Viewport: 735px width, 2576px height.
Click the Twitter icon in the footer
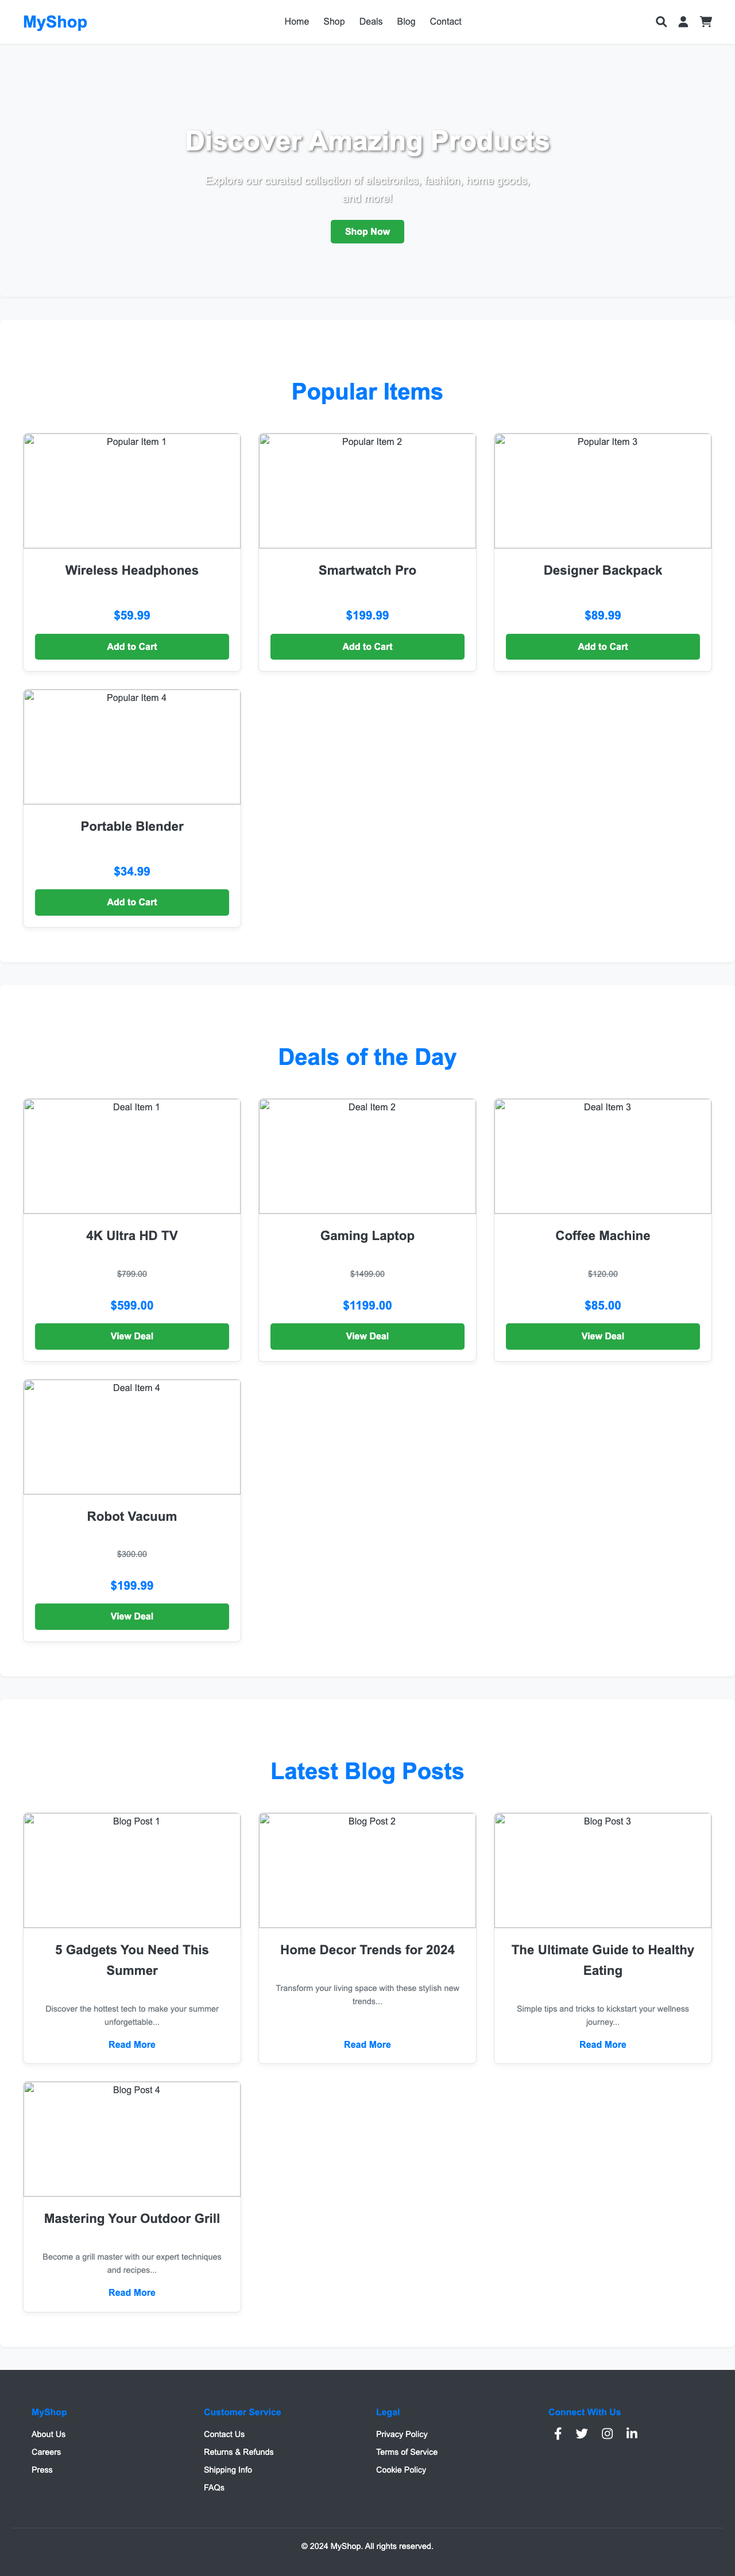[582, 2433]
